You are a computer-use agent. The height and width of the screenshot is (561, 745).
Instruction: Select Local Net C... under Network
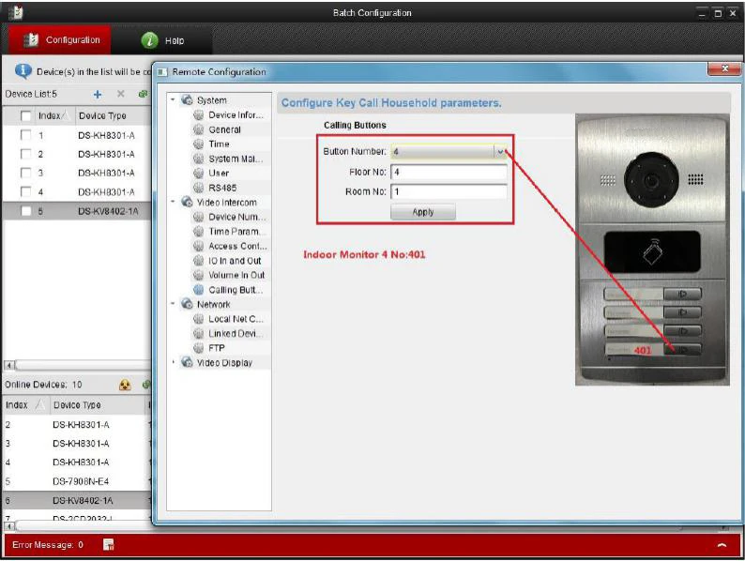pyautogui.click(x=236, y=319)
